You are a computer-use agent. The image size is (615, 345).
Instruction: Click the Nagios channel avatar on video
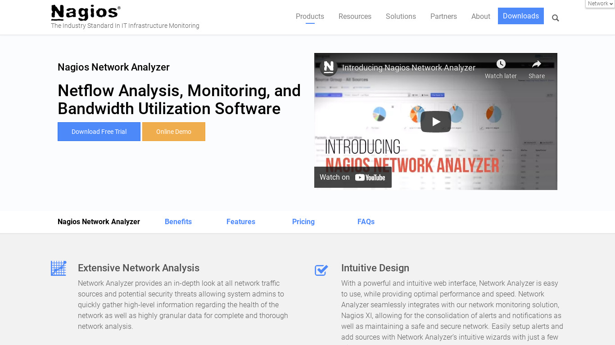329,67
